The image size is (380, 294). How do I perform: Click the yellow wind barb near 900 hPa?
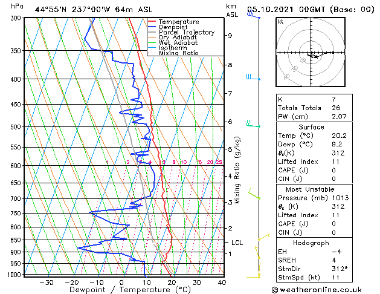pos(257,252)
